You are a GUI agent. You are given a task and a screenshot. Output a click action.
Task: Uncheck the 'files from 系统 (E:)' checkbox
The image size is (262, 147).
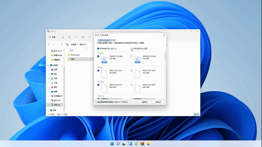(x=98, y=48)
